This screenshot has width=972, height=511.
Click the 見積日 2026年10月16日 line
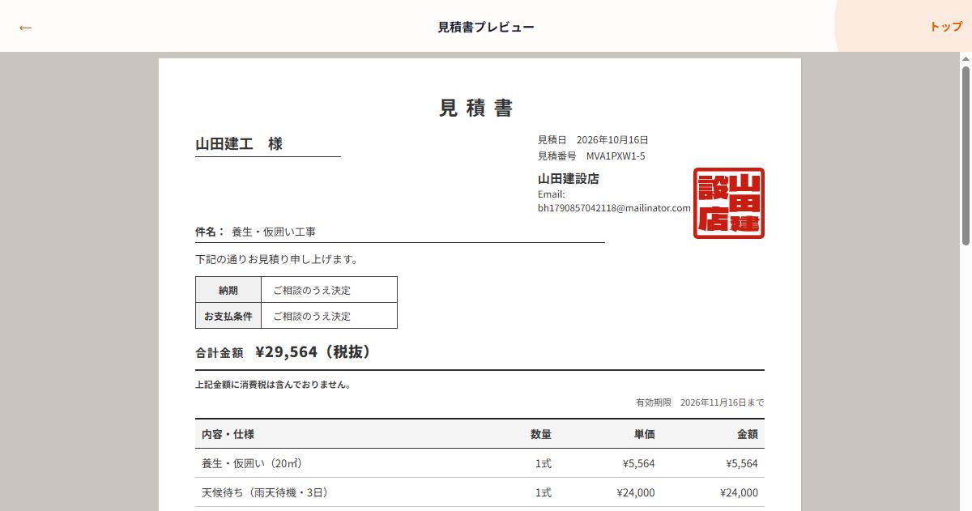593,140
